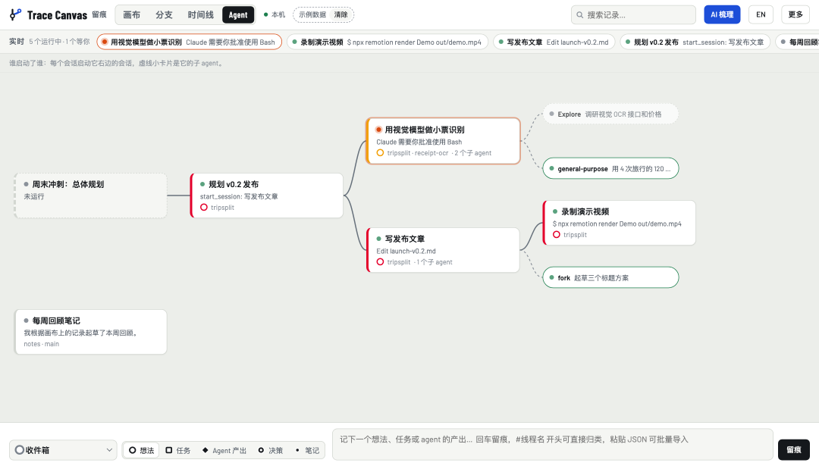The image size is (819, 466).
Task: Click the circle icon beside 收件箱
Action: tap(19, 450)
